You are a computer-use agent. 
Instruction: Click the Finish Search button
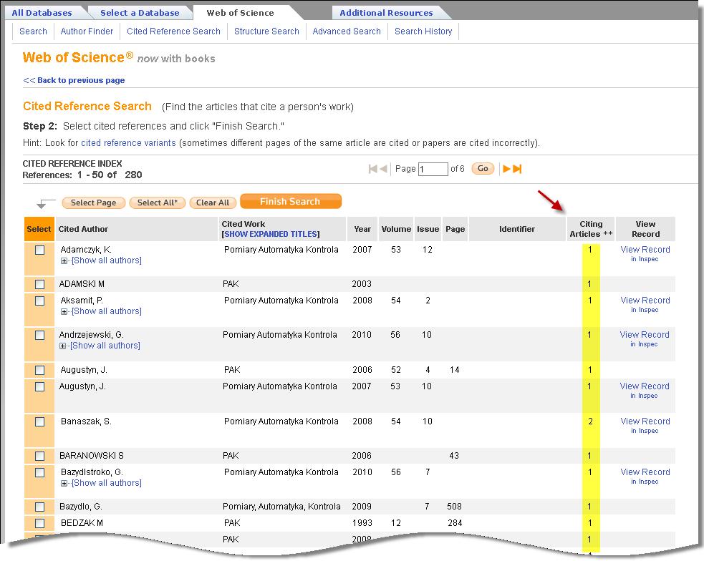click(x=291, y=201)
